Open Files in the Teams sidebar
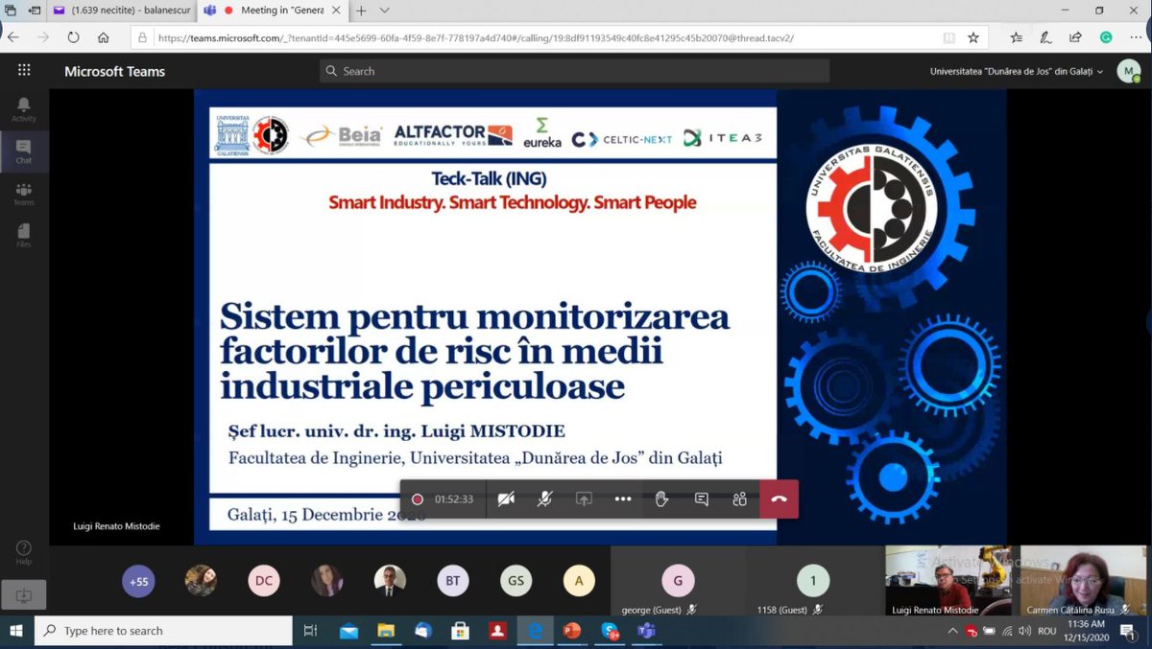 [24, 236]
